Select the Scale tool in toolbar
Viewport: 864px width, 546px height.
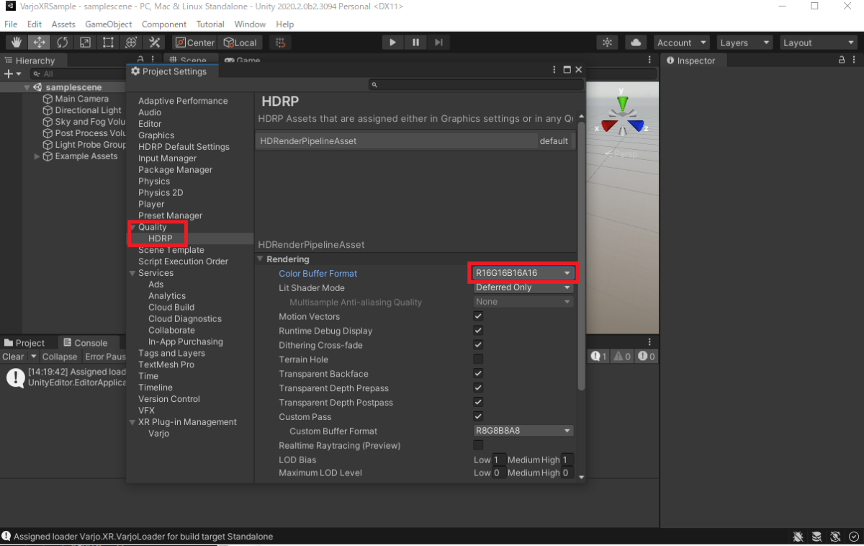pyautogui.click(x=85, y=42)
